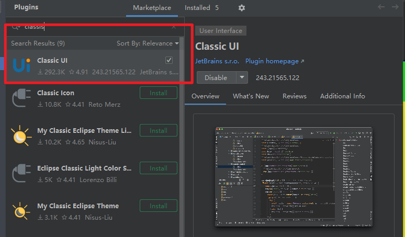
Task: Open the Plugin homepage link
Action: [275, 61]
